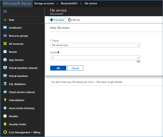Select the SQL databases icon
The image size is (163, 137).
(x=5, y=84)
